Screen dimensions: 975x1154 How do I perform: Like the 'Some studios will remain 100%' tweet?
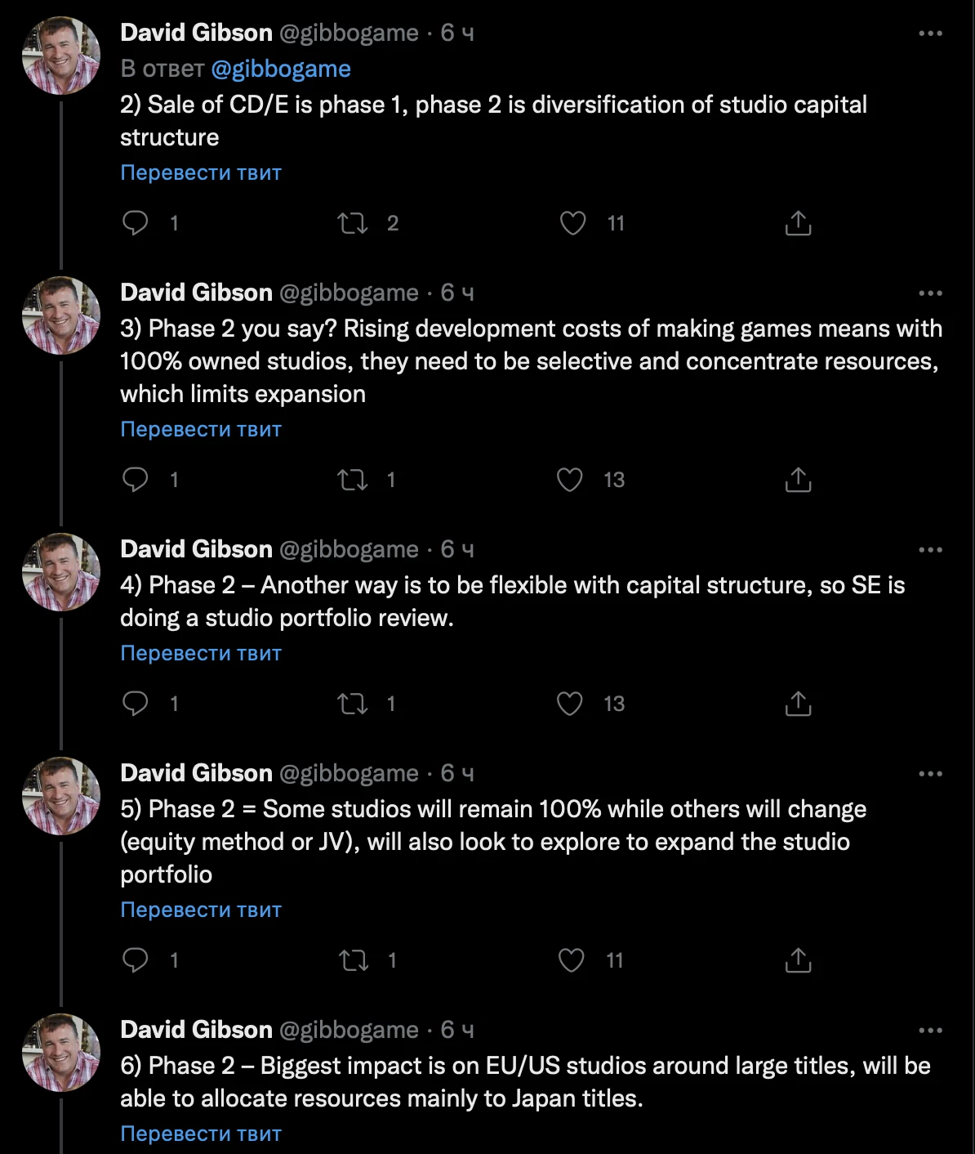571,960
